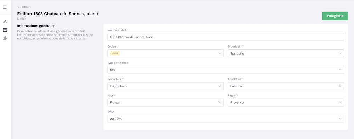
Task: Open the TVA dropdown
Action: pos(226,119)
